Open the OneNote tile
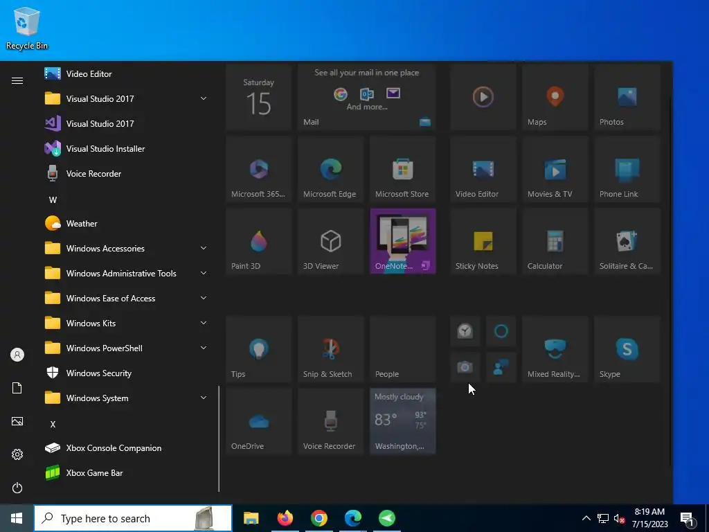 click(402, 241)
